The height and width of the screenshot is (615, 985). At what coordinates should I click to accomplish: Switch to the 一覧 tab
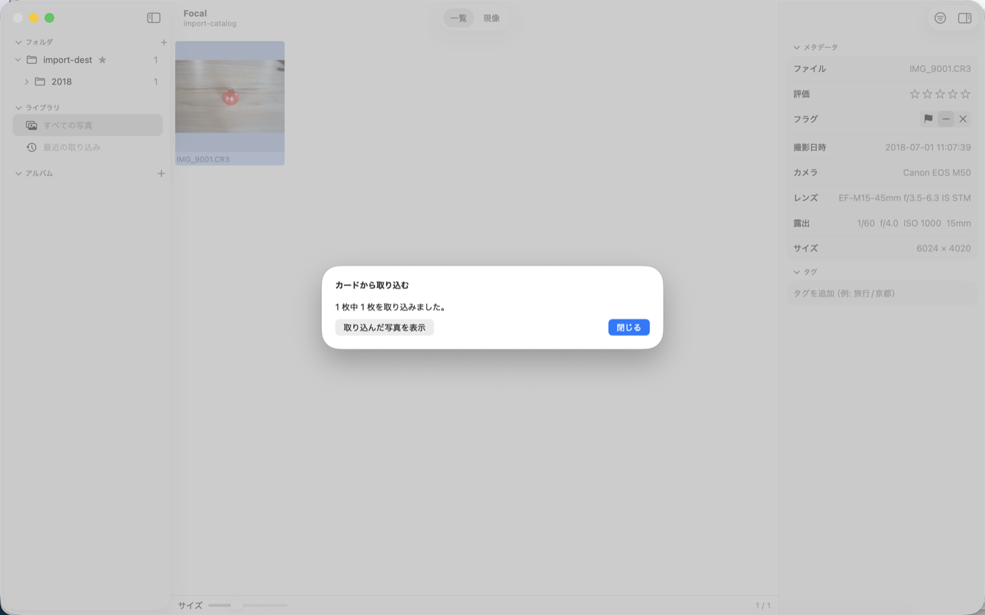click(x=458, y=18)
